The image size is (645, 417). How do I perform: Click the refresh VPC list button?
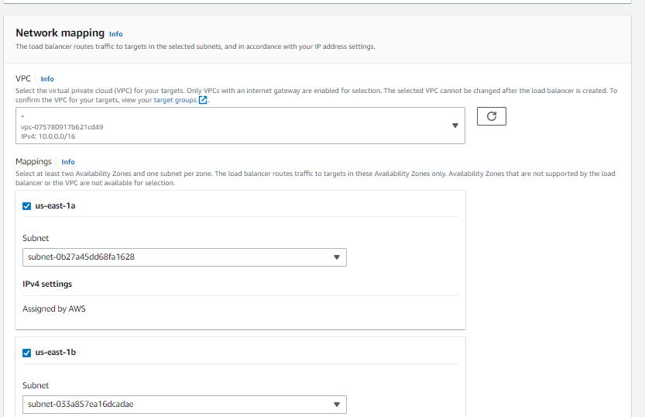coord(491,116)
